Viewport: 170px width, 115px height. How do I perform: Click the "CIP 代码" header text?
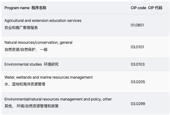click(x=155, y=8)
